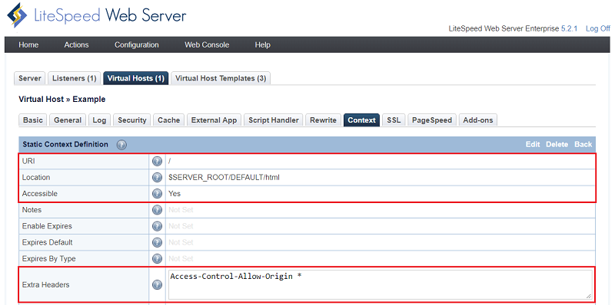This screenshot has height=305, width=615.
Task: Open the PageSpeed sub-tab
Action: 432,120
